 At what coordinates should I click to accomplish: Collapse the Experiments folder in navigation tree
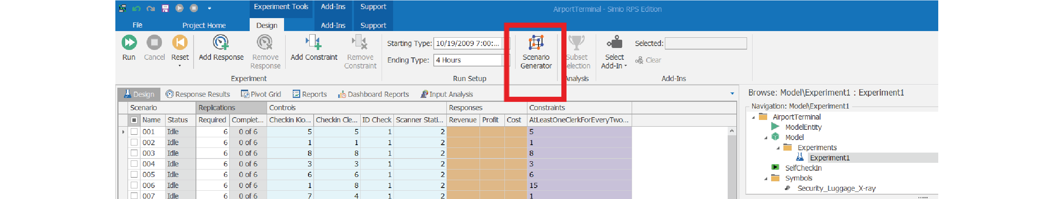click(x=778, y=148)
